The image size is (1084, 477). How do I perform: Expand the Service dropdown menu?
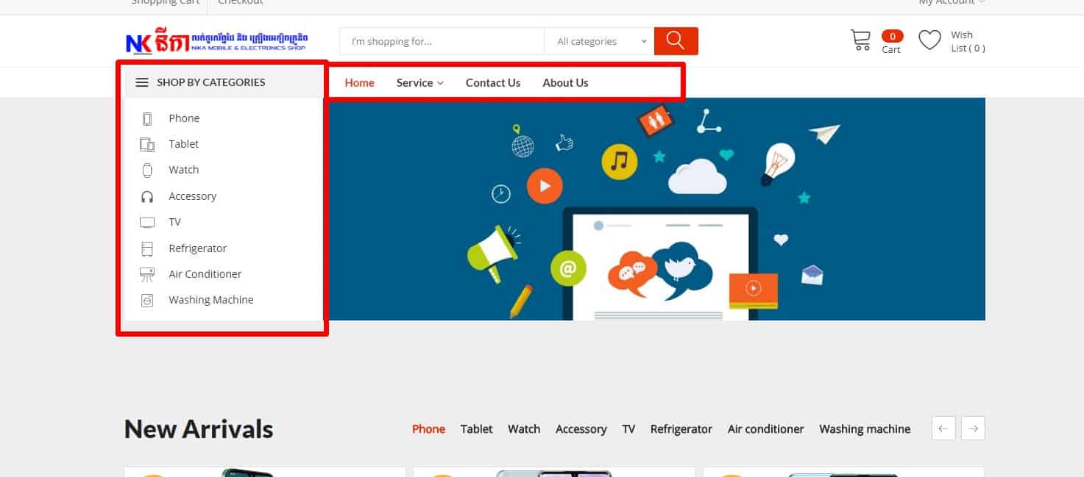point(419,82)
